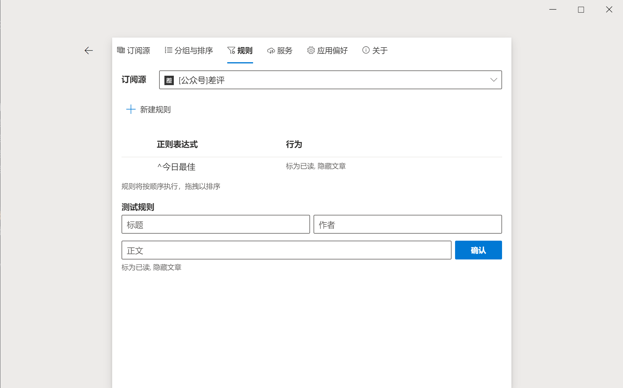
Task: Click the plus icon for new rule
Action: tap(131, 109)
